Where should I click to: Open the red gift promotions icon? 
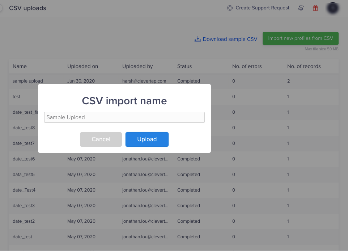[315, 8]
